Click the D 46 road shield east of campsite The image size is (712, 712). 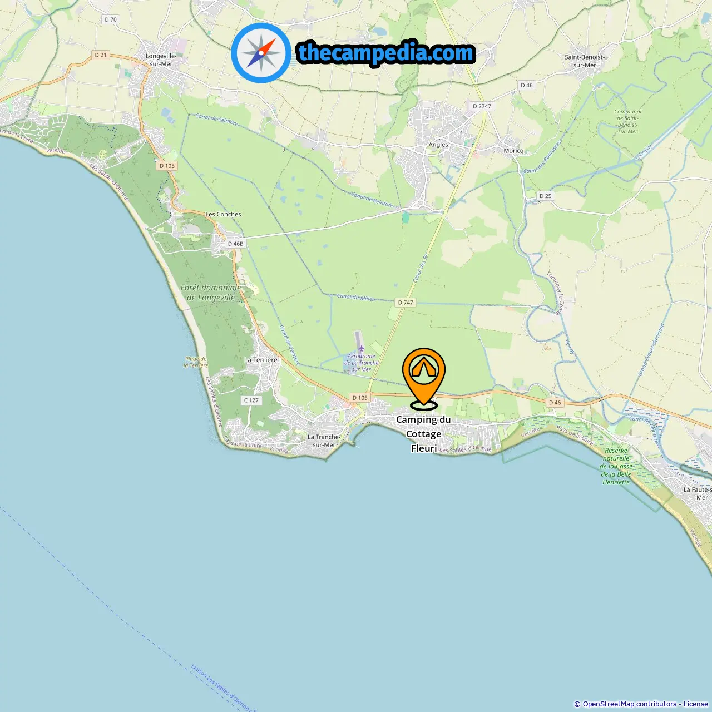point(555,403)
